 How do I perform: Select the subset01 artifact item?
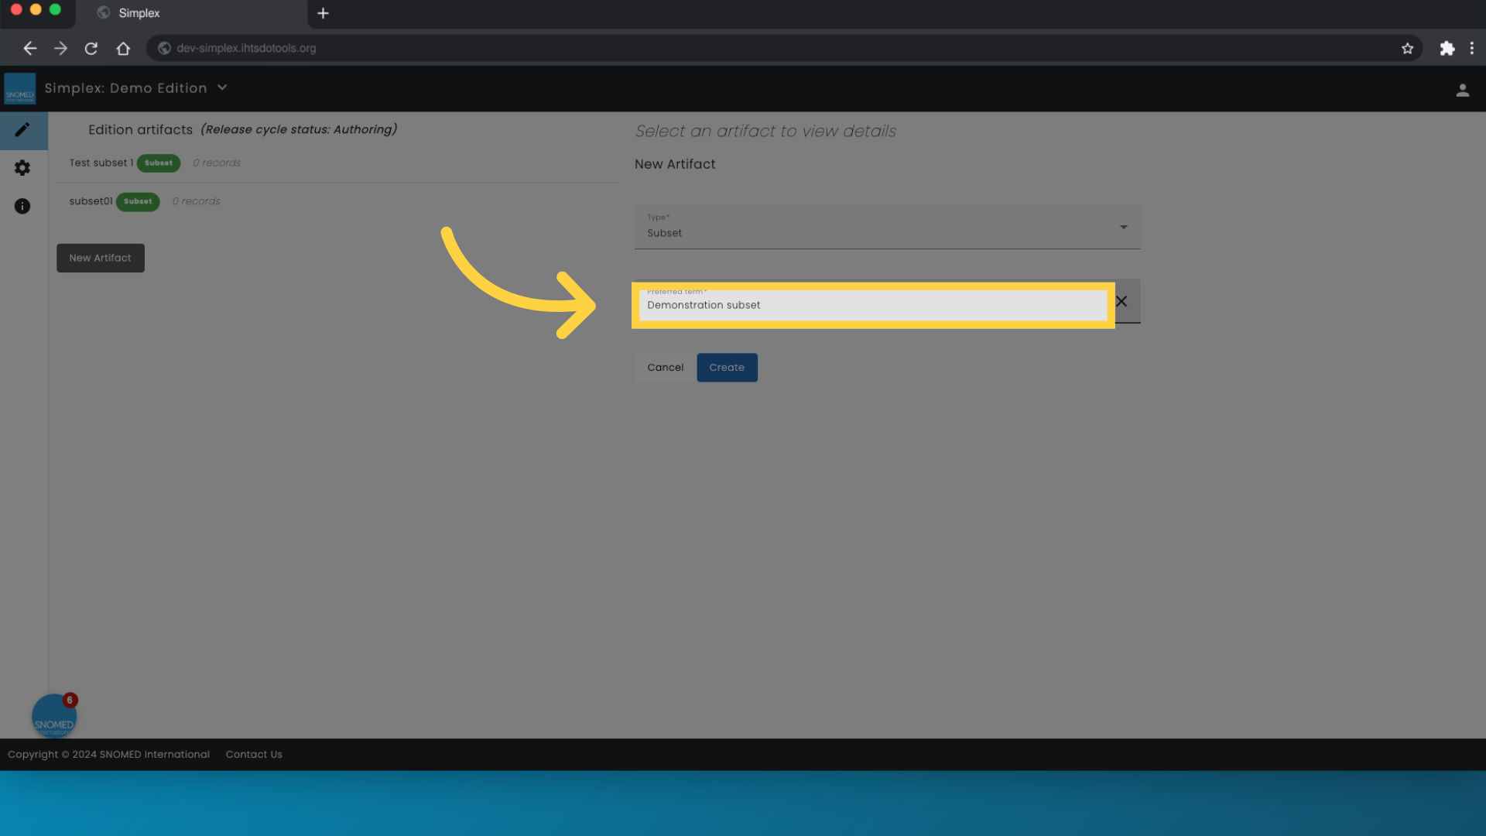coord(91,200)
